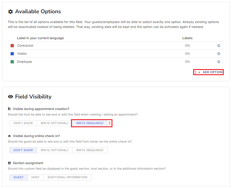Assign field to Host section

36,177
